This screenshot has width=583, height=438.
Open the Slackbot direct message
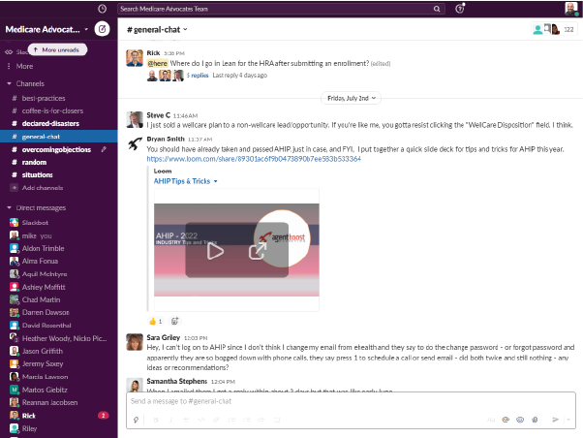coord(35,223)
